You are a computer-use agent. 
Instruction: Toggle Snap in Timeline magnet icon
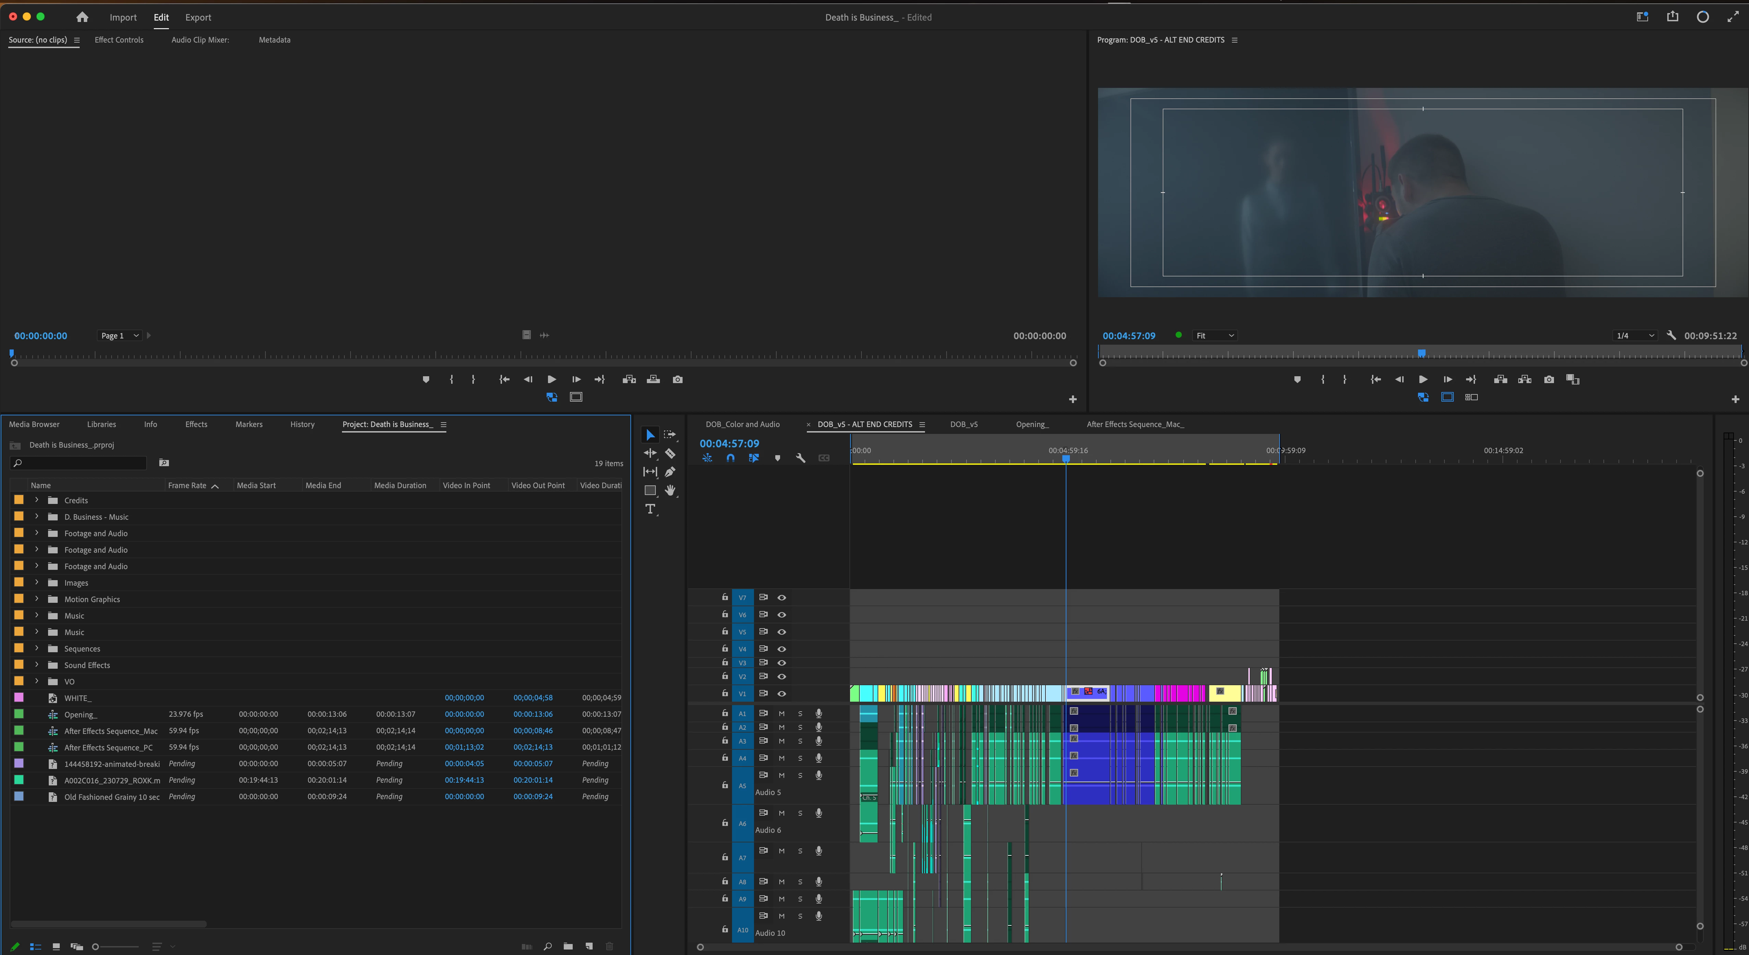click(x=731, y=458)
